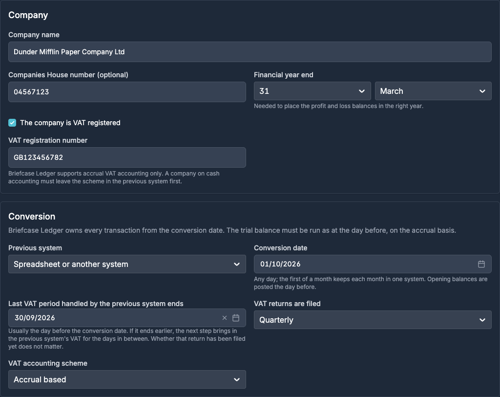Click the 'Company name' label
Viewport: 500px width, 397px height.
click(x=34, y=35)
